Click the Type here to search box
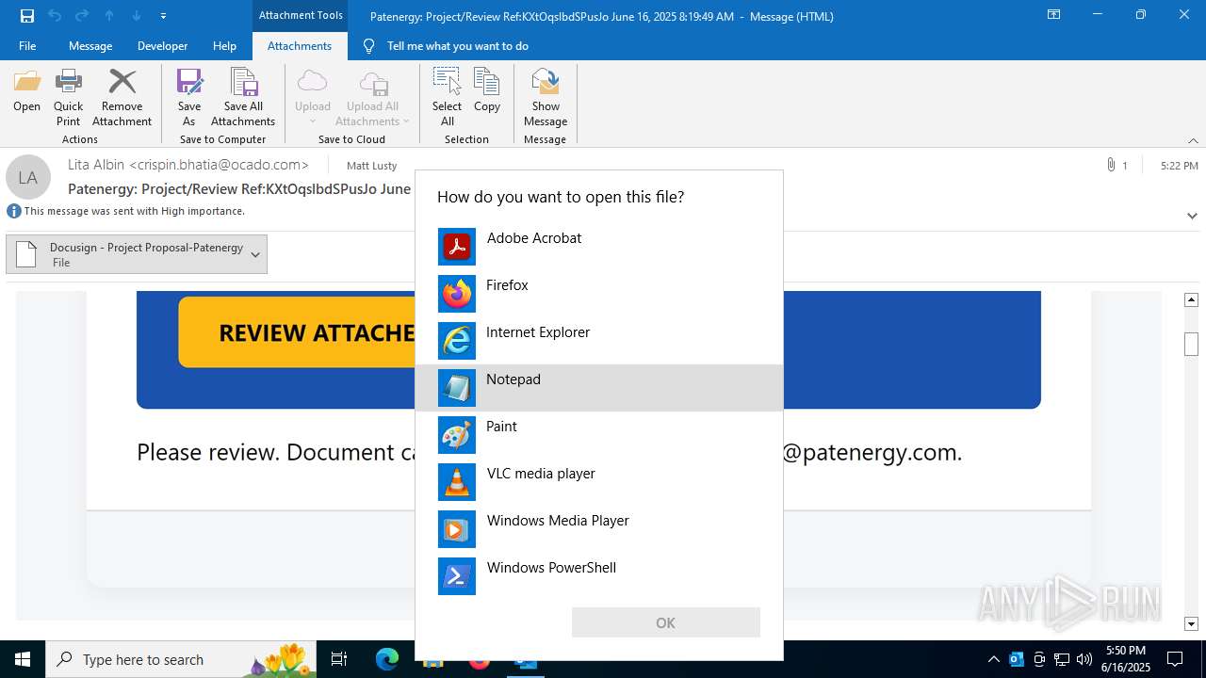1206x678 pixels. (x=181, y=659)
